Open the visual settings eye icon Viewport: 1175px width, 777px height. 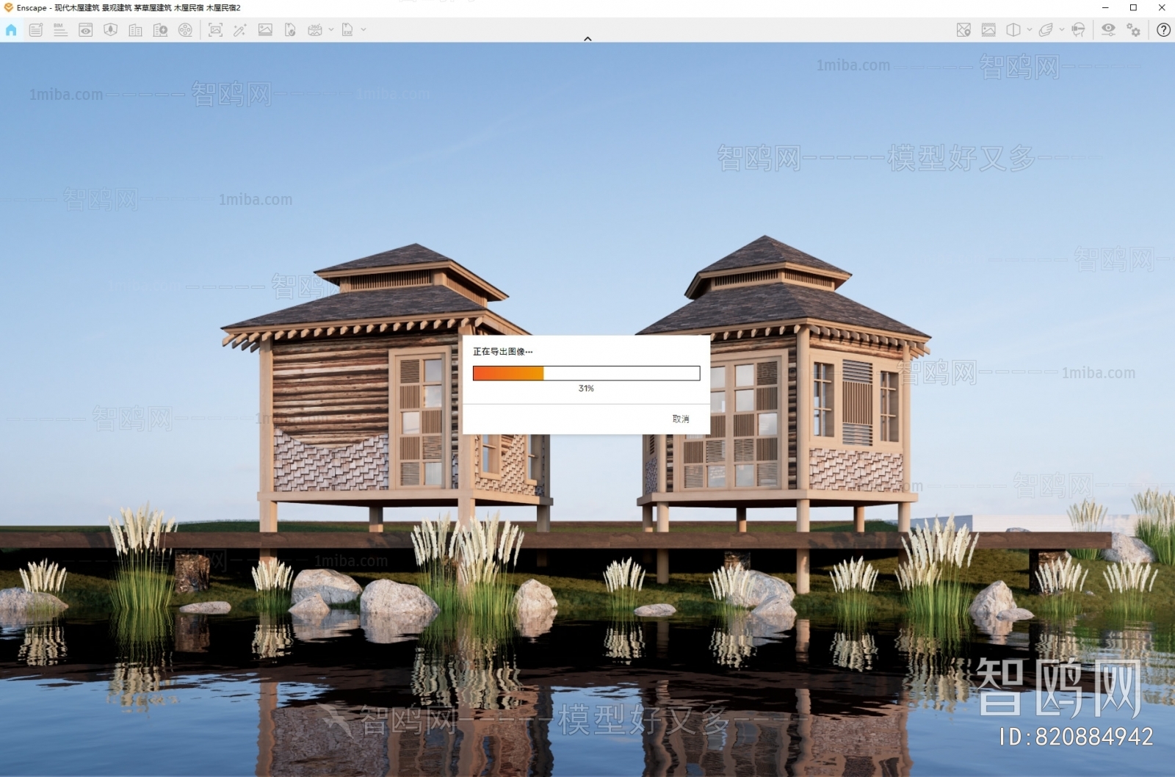click(1107, 30)
